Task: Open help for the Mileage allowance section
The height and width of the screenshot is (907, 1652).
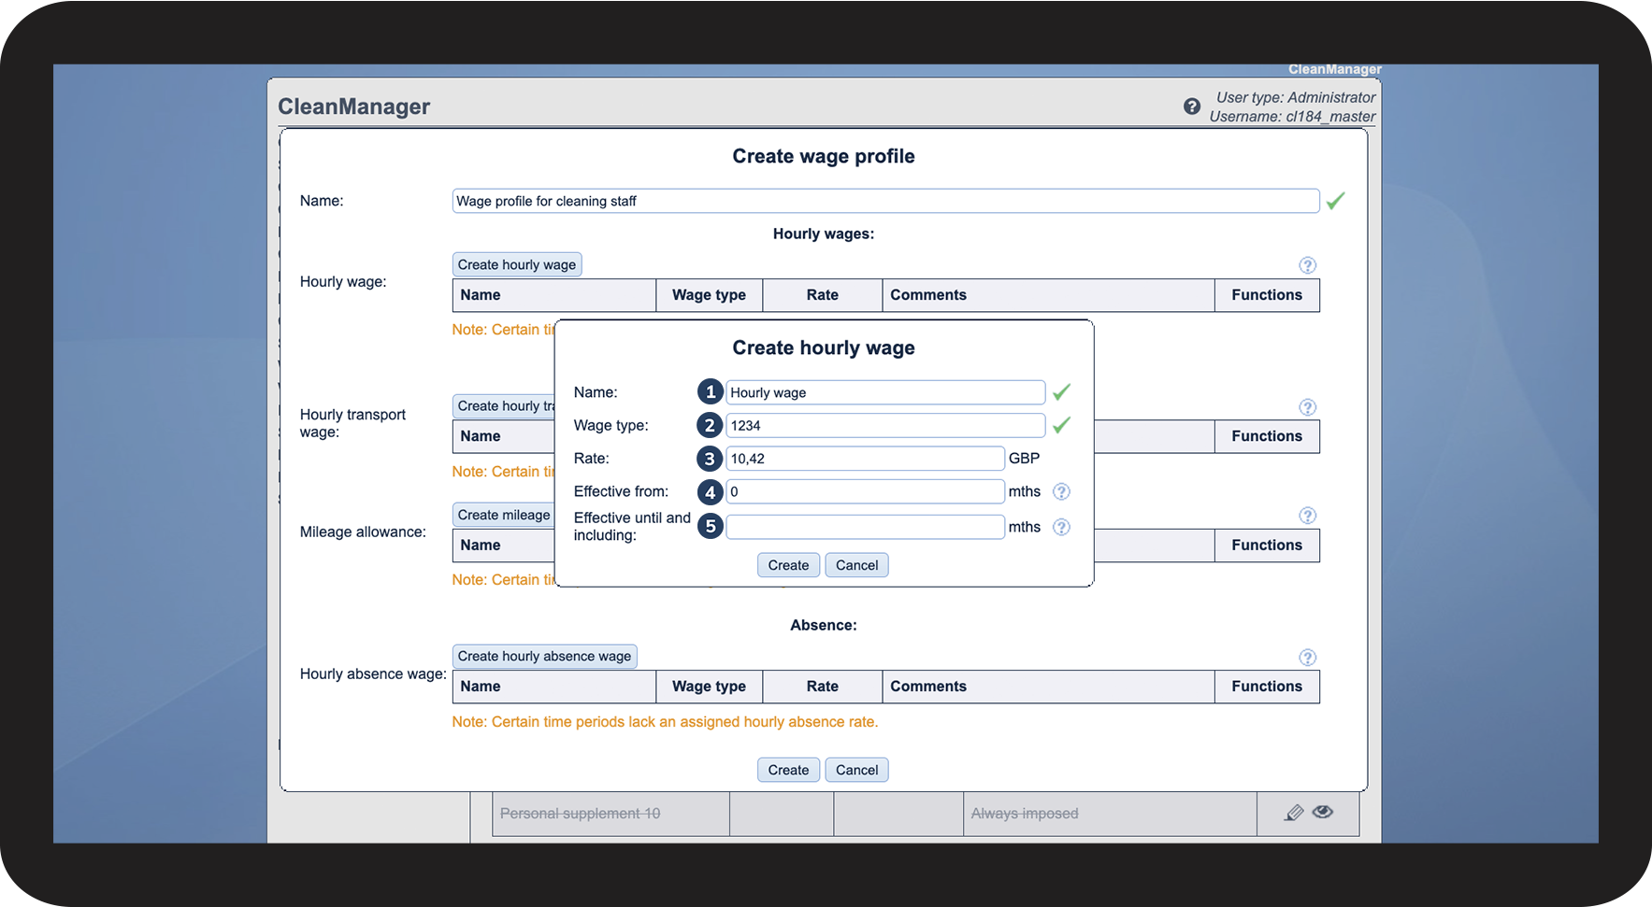Action: coord(1307,516)
